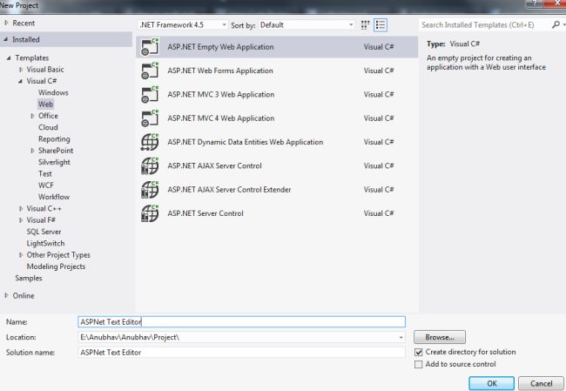
Task: Toggle Create directory for solution checkbox
Action: pos(418,352)
